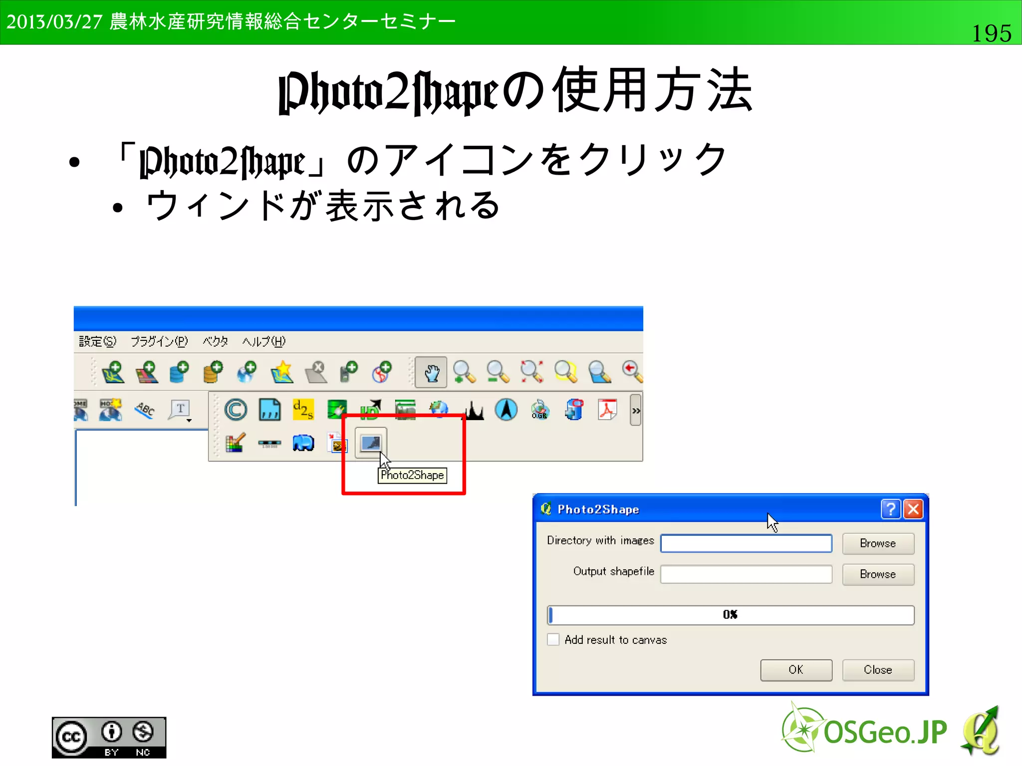
Task: Click the Directory with images input field
Action: [x=746, y=543]
